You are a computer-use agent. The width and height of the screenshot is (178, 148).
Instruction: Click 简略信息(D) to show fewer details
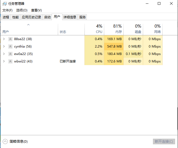click(18, 141)
